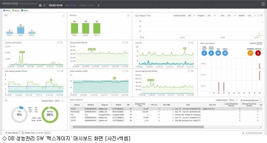Image resolution: width=267 pixels, height=143 pixels.
Task: Click the red CRITICAL alert count badge
Action: [x=258, y=53]
